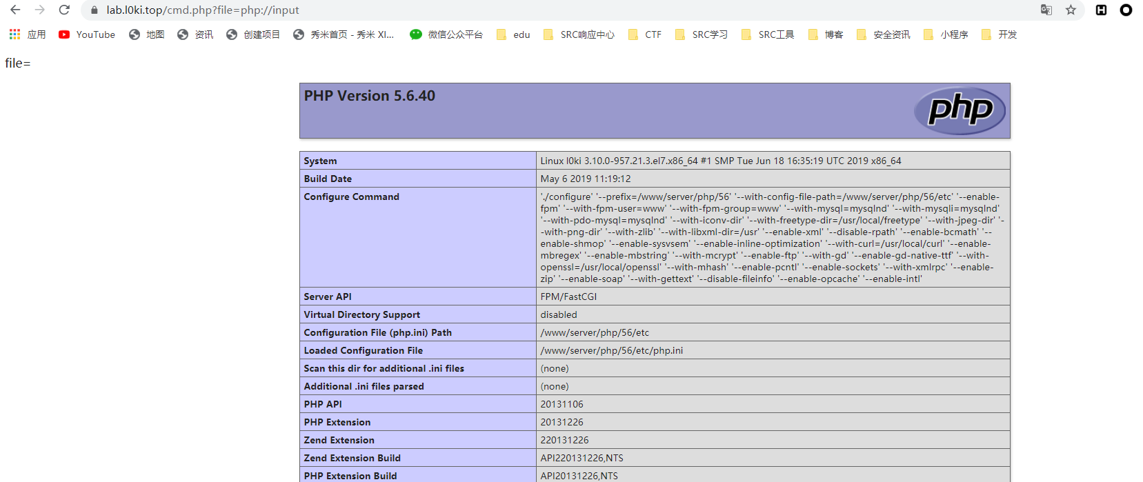Open the 地图 bookmark
This screenshot has height=482, width=1143.
coord(147,34)
